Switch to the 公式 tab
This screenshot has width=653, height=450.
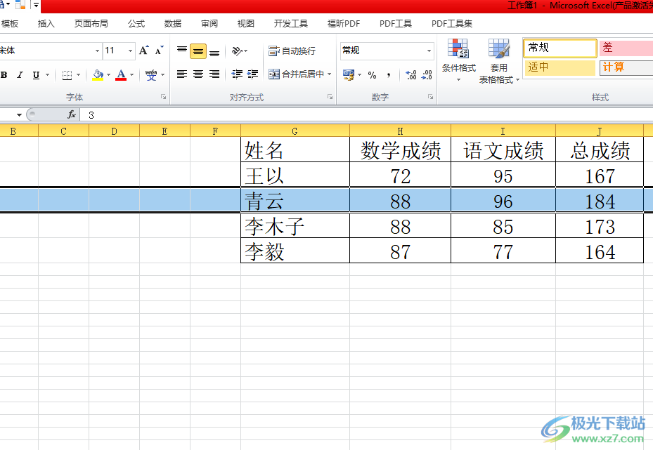(x=136, y=24)
